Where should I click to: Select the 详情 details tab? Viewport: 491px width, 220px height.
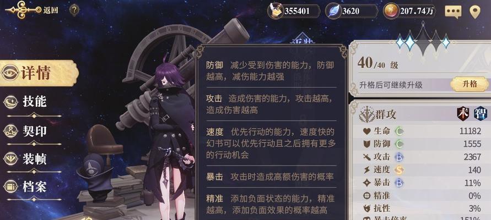[x=39, y=73]
